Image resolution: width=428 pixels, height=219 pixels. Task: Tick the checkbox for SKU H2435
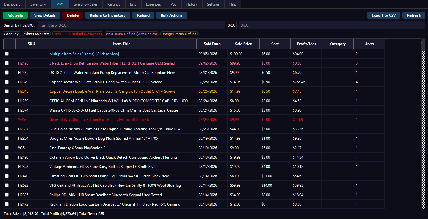pyautogui.click(x=7, y=73)
